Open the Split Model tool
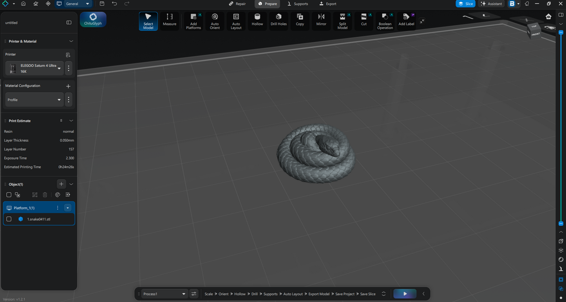This screenshot has width=566, height=302. pos(342,21)
